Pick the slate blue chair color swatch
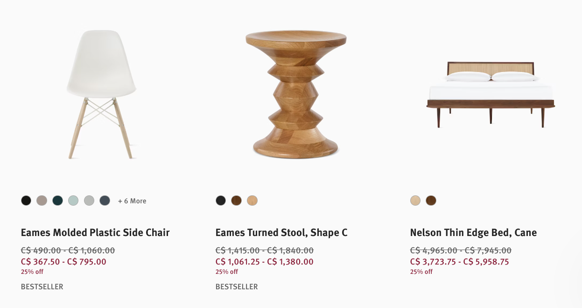582x308 pixels. click(105, 201)
